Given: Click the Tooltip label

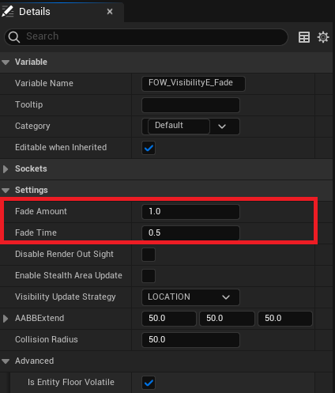Looking at the screenshot, I should (x=29, y=104).
